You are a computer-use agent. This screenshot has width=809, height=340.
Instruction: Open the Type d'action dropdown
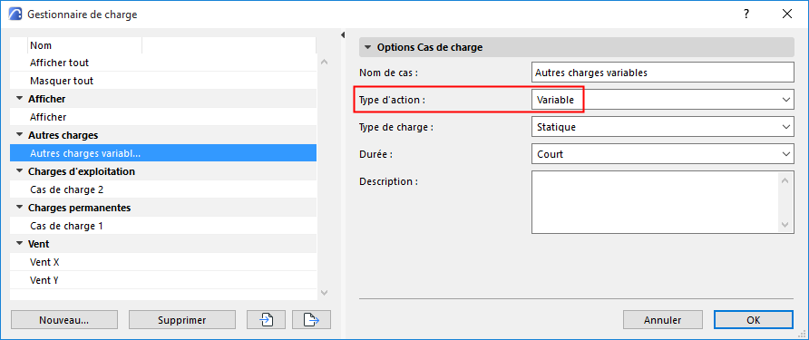[662, 100]
